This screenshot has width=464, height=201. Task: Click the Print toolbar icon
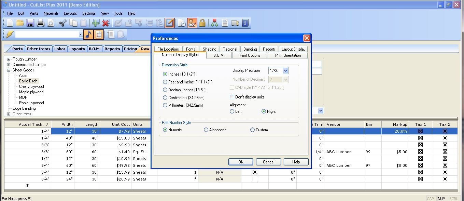point(41,23)
